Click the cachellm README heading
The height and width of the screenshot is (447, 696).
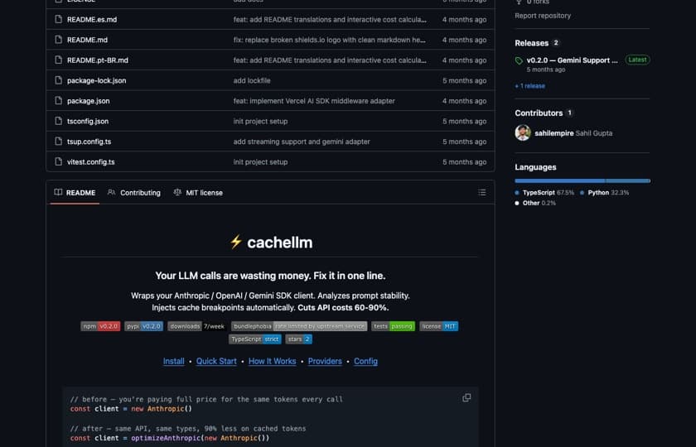[x=271, y=243]
